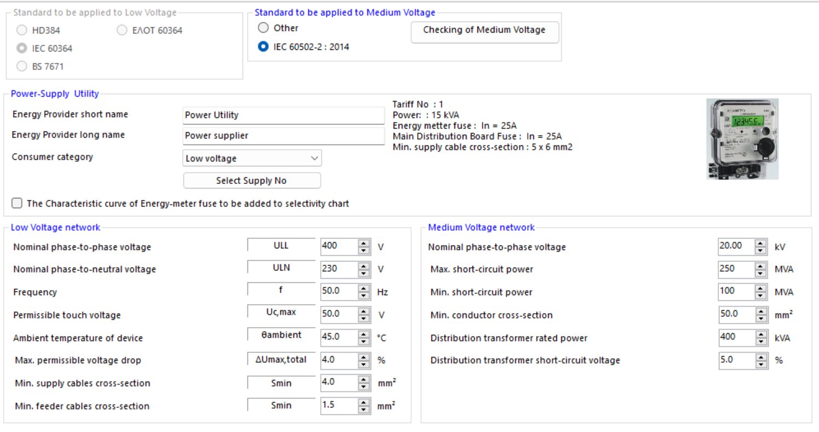This screenshot has width=819, height=432.
Task: Select IEC 60502-2 : 2014 standard option
Action: pyautogui.click(x=264, y=47)
